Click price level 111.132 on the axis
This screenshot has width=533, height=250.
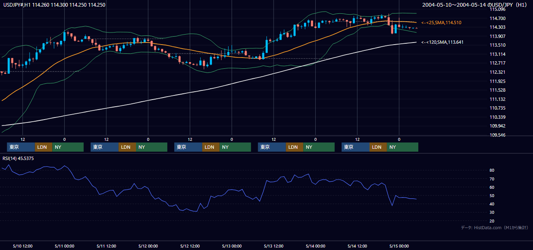(497, 99)
